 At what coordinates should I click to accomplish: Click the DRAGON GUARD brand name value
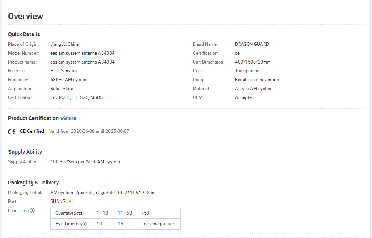pos(252,44)
